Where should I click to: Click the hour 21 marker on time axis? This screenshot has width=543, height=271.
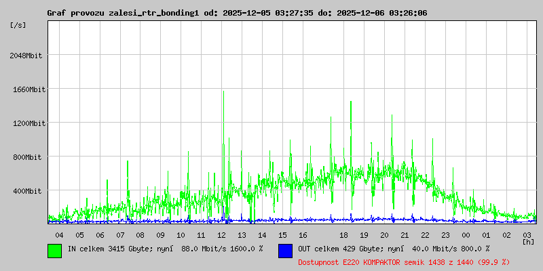(405, 234)
